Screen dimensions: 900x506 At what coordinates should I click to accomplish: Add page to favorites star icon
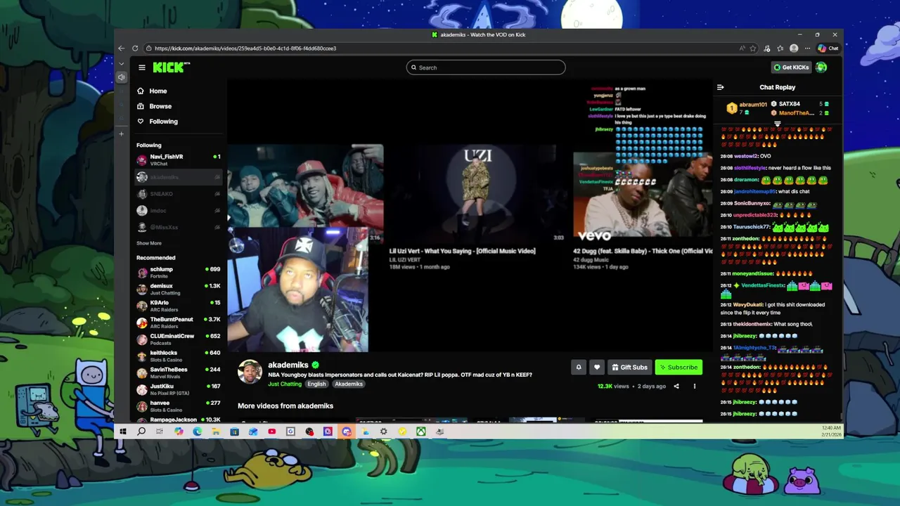coord(753,48)
